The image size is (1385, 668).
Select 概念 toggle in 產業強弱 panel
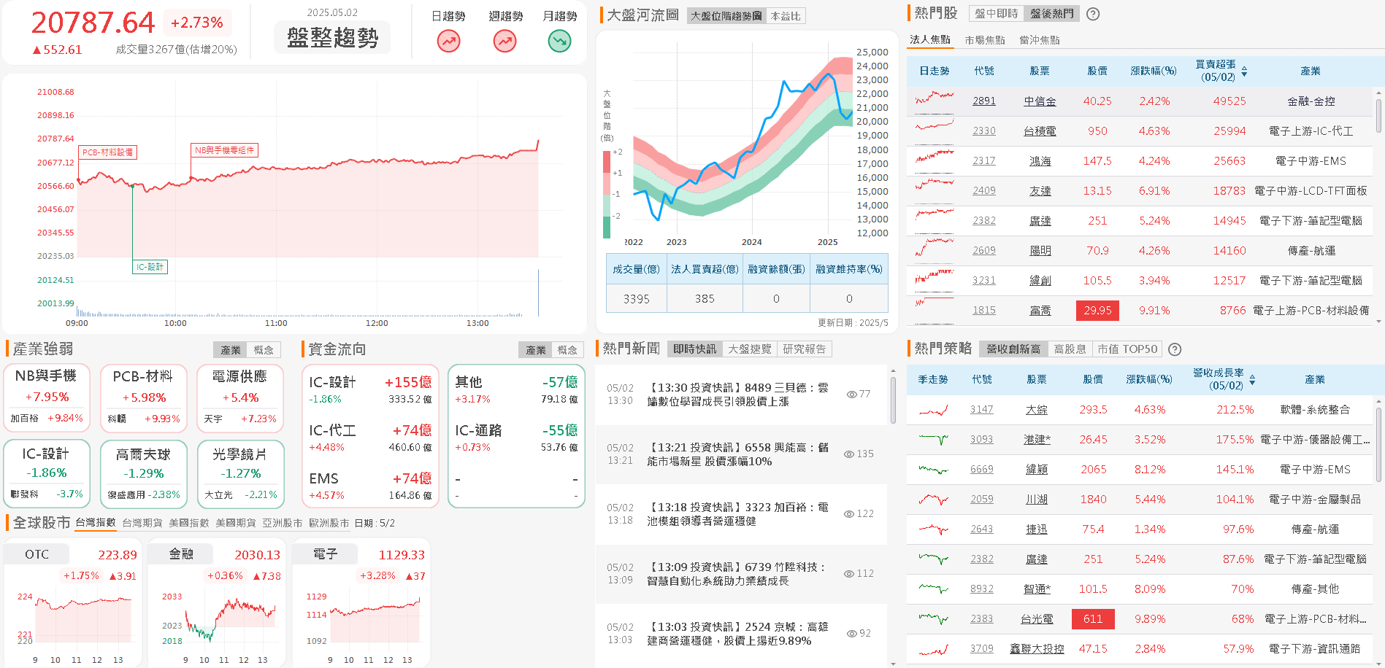[x=264, y=350]
